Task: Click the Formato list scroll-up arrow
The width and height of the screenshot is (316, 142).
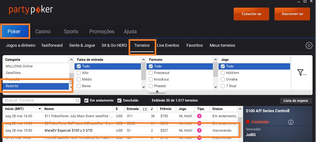Action: click(215, 60)
